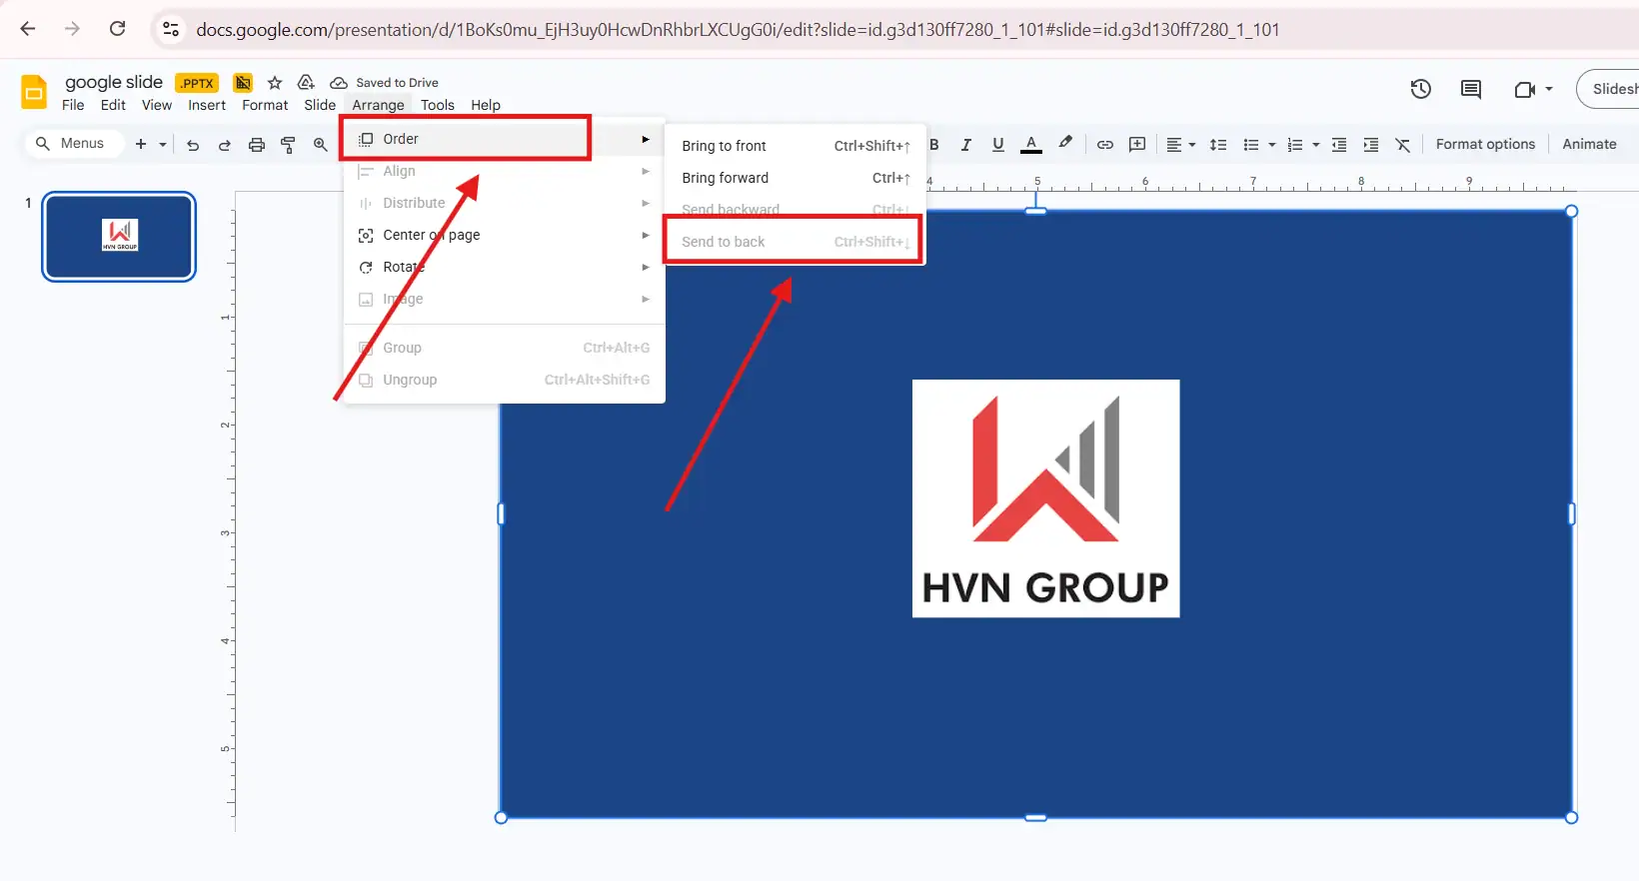Open the bulleted list options arrow

pyautogui.click(x=1272, y=145)
